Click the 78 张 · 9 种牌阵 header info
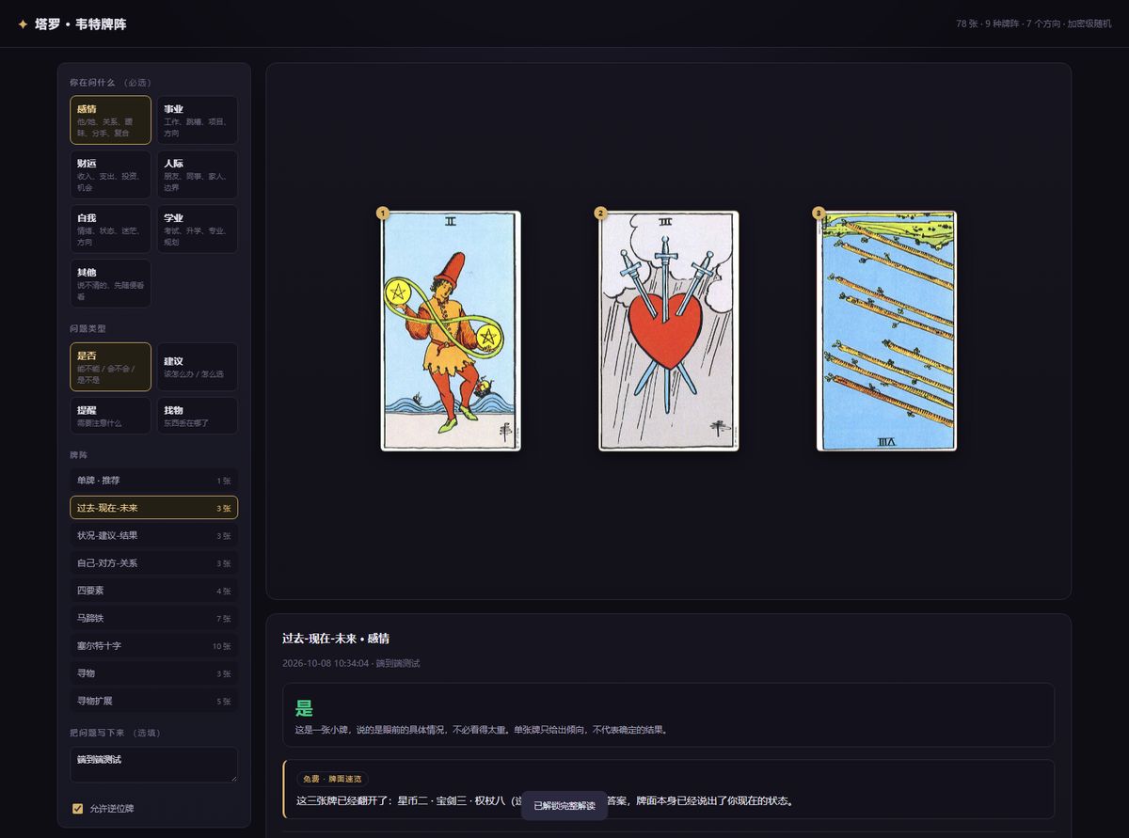This screenshot has height=838, width=1129. [x=1034, y=24]
